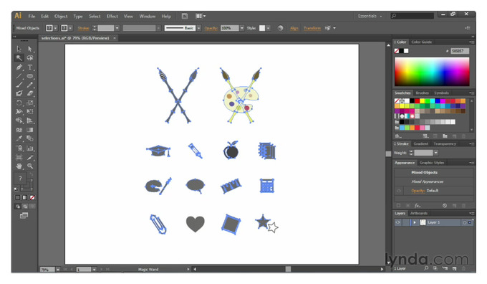Select the Scale tool
487x284 pixels.
point(30,103)
